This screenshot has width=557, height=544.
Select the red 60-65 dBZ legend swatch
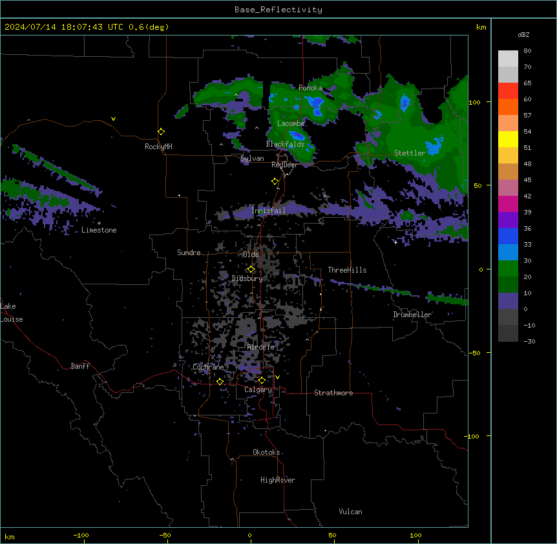(x=508, y=91)
